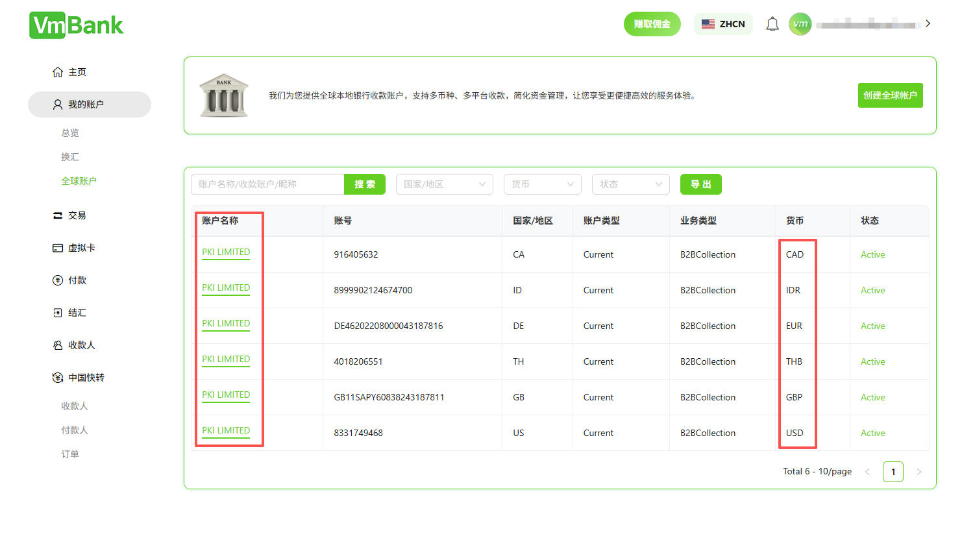The image size is (975, 536).
Task: Click the VmBank logo
Action: coord(76,25)
